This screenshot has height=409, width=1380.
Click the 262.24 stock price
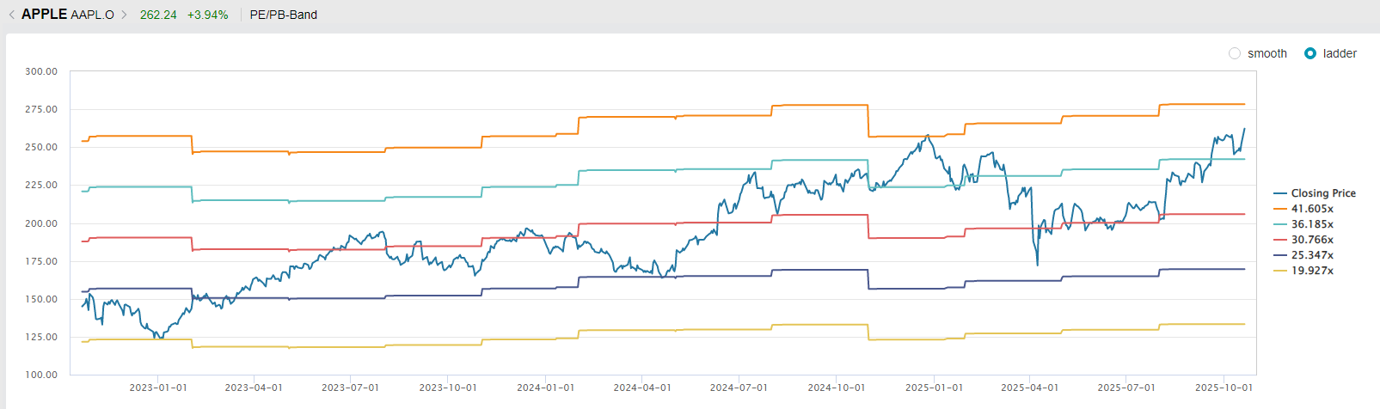point(158,15)
